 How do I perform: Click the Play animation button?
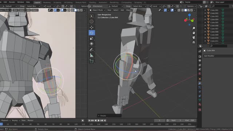[99, 120]
